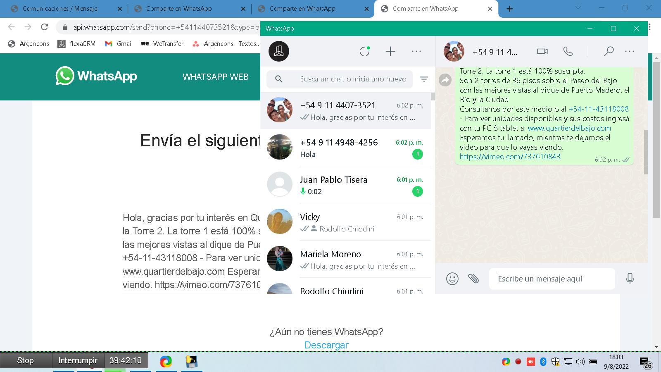The height and width of the screenshot is (372, 661).
Task: Open the chat with +54 9 11 4948-4256
Action: 345,148
